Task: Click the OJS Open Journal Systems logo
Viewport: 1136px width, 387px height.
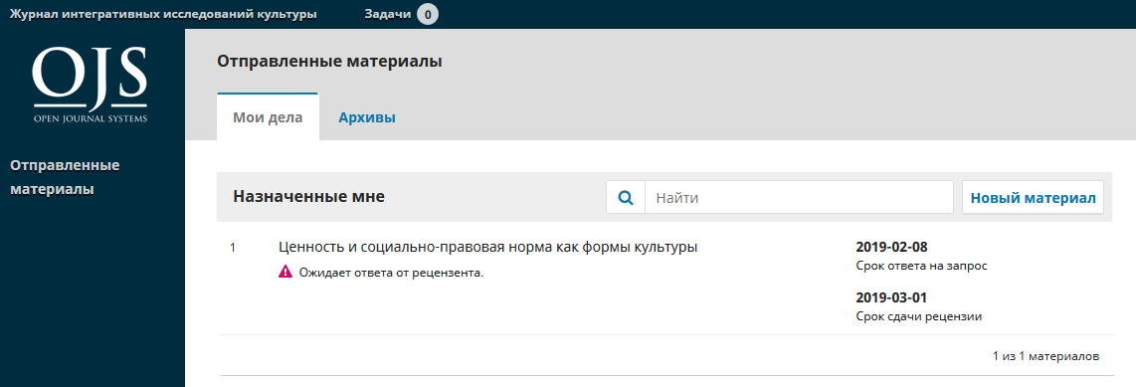Action: (90, 85)
